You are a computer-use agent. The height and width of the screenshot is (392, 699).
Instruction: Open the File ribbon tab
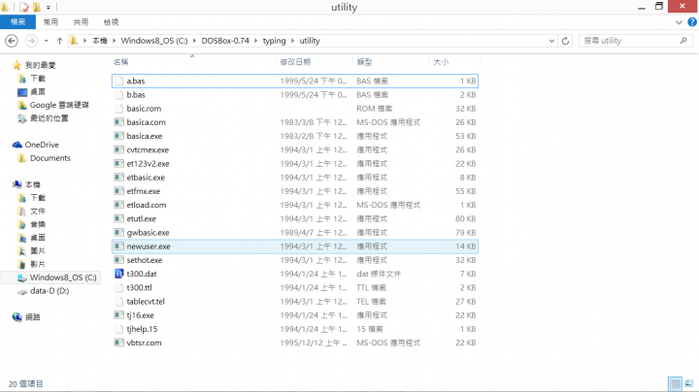point(17,21)
